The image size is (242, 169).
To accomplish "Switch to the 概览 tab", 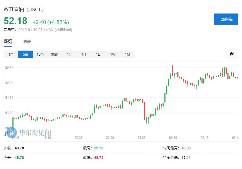I will click(8, 42).
